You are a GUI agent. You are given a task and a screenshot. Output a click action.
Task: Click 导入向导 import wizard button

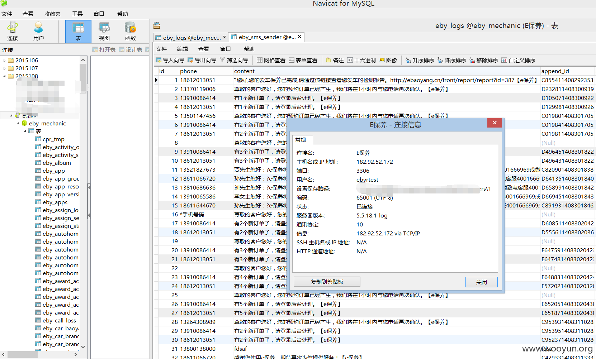point(170,60)
